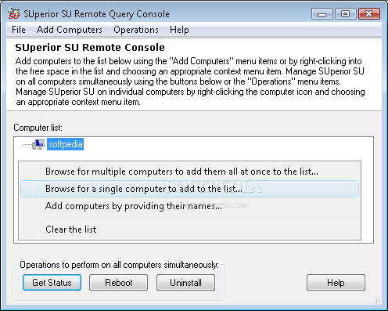Click the Help button at bottom right
The image size is (388, 311).
pos(336,282)
